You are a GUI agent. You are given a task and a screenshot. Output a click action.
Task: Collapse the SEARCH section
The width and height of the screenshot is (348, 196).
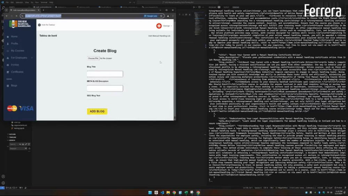[12, 140]
